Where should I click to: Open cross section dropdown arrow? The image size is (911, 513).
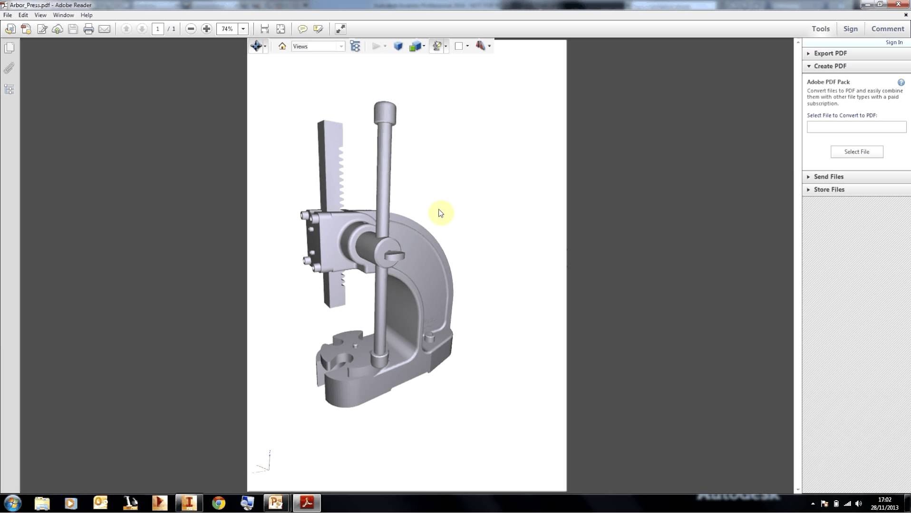489,46
